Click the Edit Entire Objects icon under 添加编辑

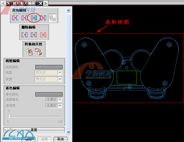coord(24,18)
